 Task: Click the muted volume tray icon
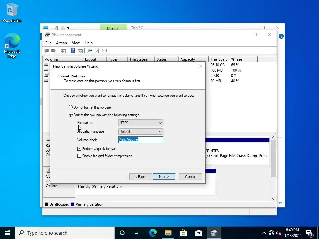tap(279, 233)
